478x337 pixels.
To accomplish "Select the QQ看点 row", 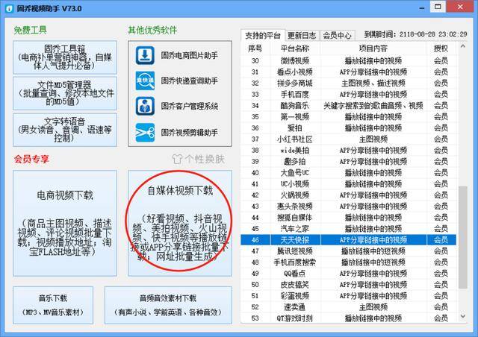I will (349, 274).
